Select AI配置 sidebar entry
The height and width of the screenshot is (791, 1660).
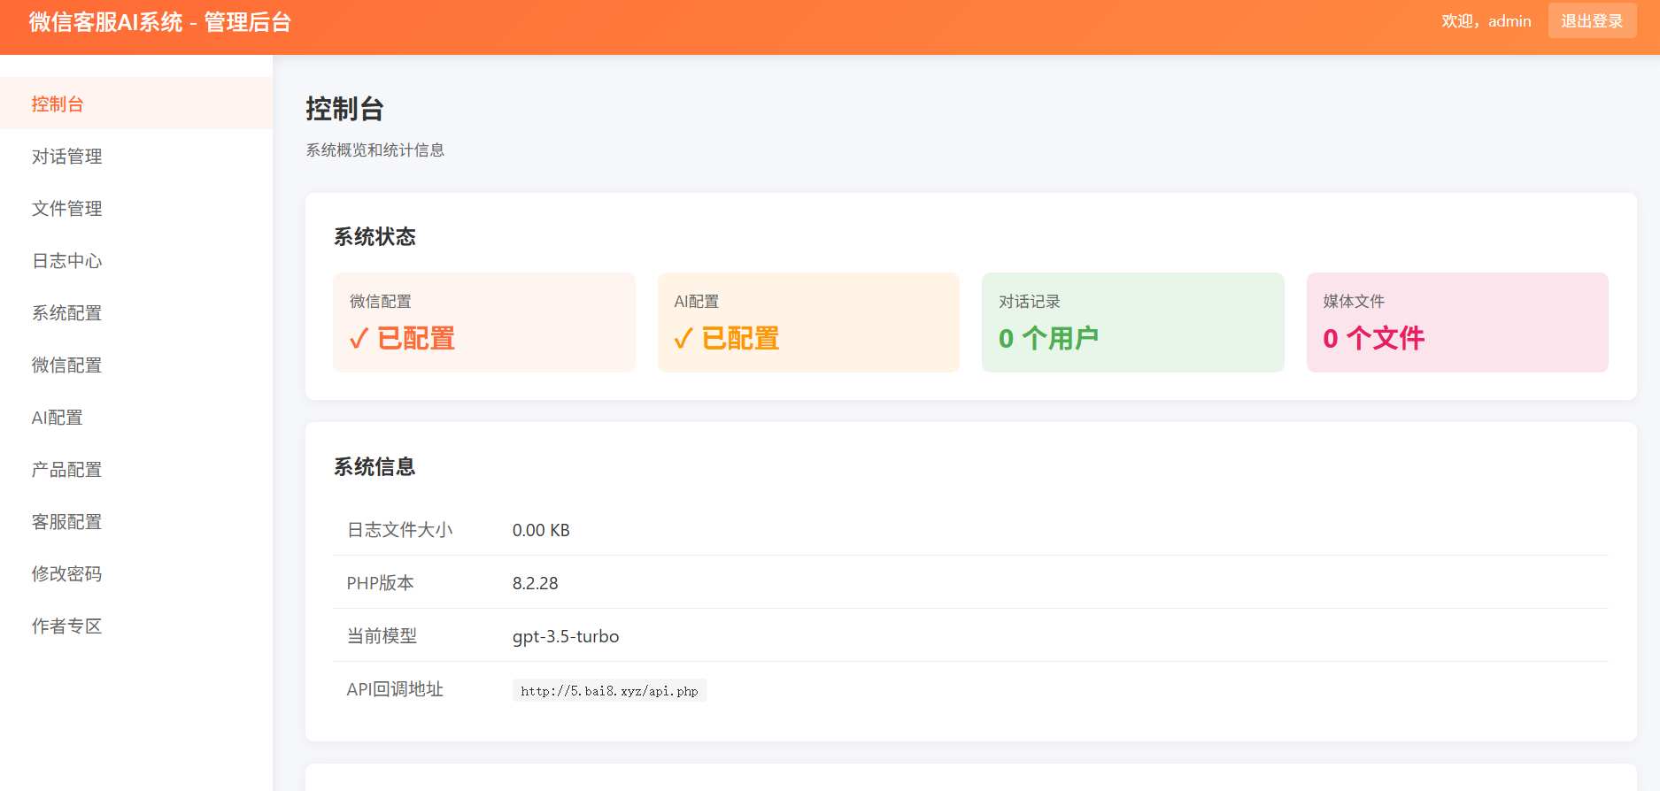pos(58,418)
